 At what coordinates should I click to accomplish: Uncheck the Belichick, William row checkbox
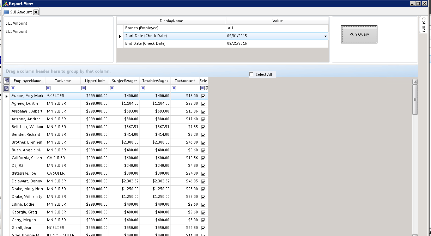pyautogui.click(x=203, y=127)
